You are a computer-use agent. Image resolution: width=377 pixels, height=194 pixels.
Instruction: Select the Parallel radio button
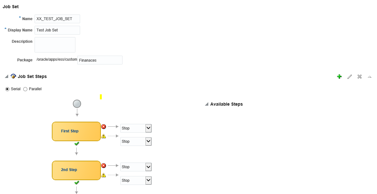click(25, 89)
